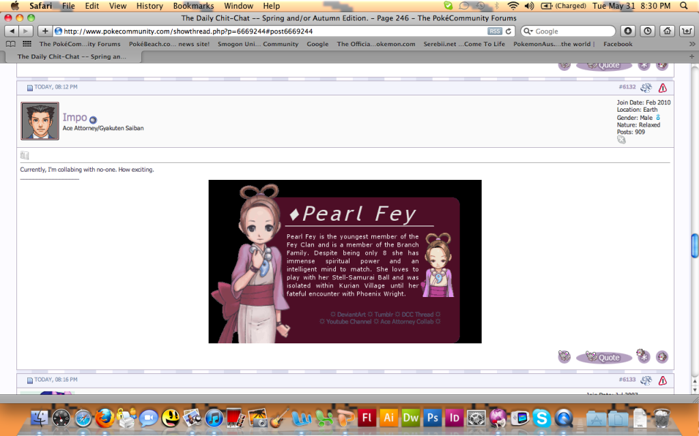This screenshot has width=699, height=436.
Task: Open Serebii.net bookmark in bookmarks bar
Action: tap(464, 44)
